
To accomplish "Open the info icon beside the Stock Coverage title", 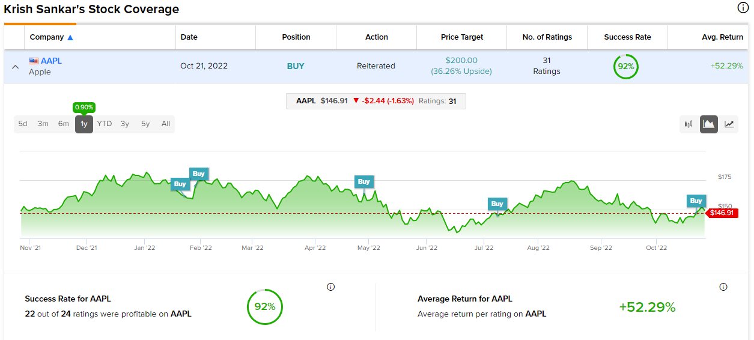I will pyautogui.click(x=743, y=8).
